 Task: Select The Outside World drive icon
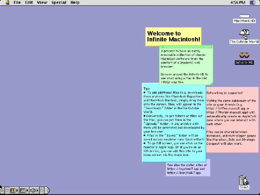pyautogui.click(x=245, y=34)
